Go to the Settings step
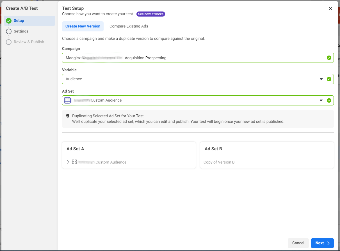The width and height of the screenshot is (340, 251). point(21,31)
